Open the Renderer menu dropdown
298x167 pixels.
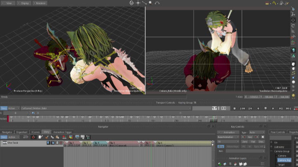(40, 3)
